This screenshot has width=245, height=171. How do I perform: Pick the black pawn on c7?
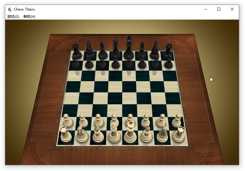coord(102,62)
